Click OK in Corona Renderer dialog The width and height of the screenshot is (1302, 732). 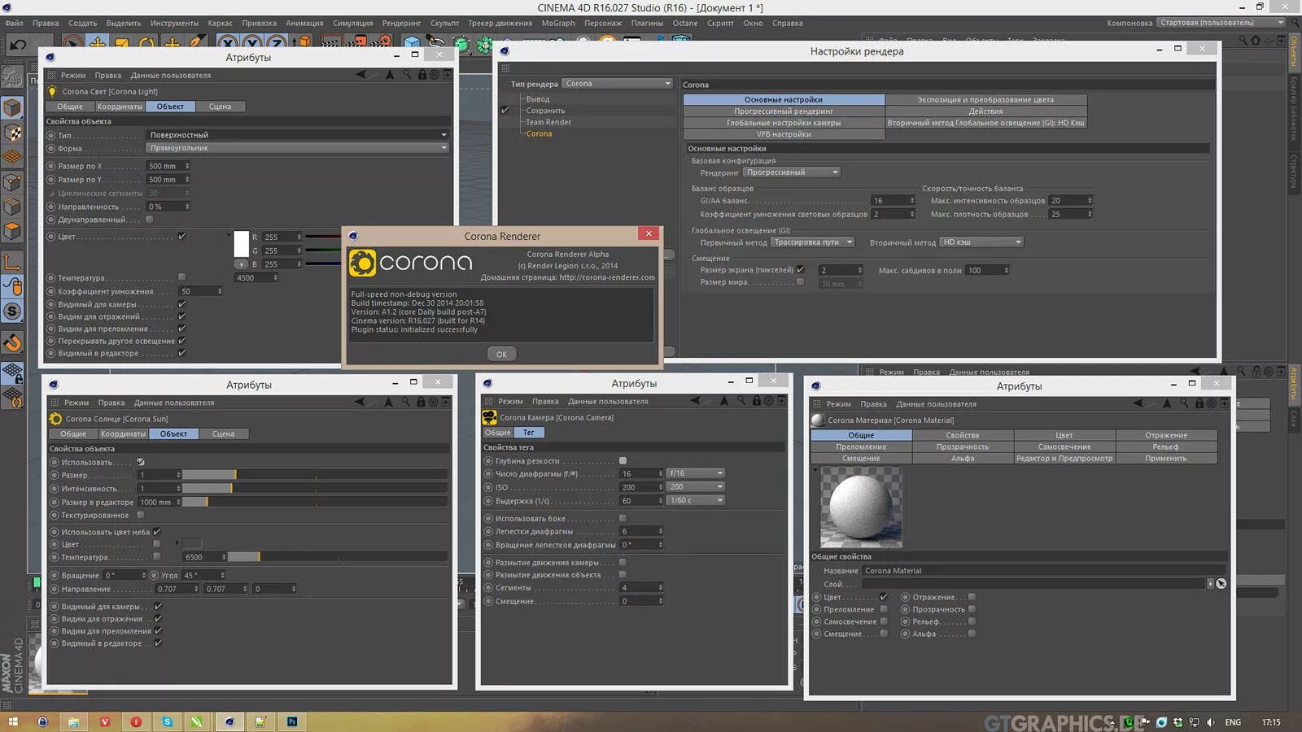click(x=501, y=354)
